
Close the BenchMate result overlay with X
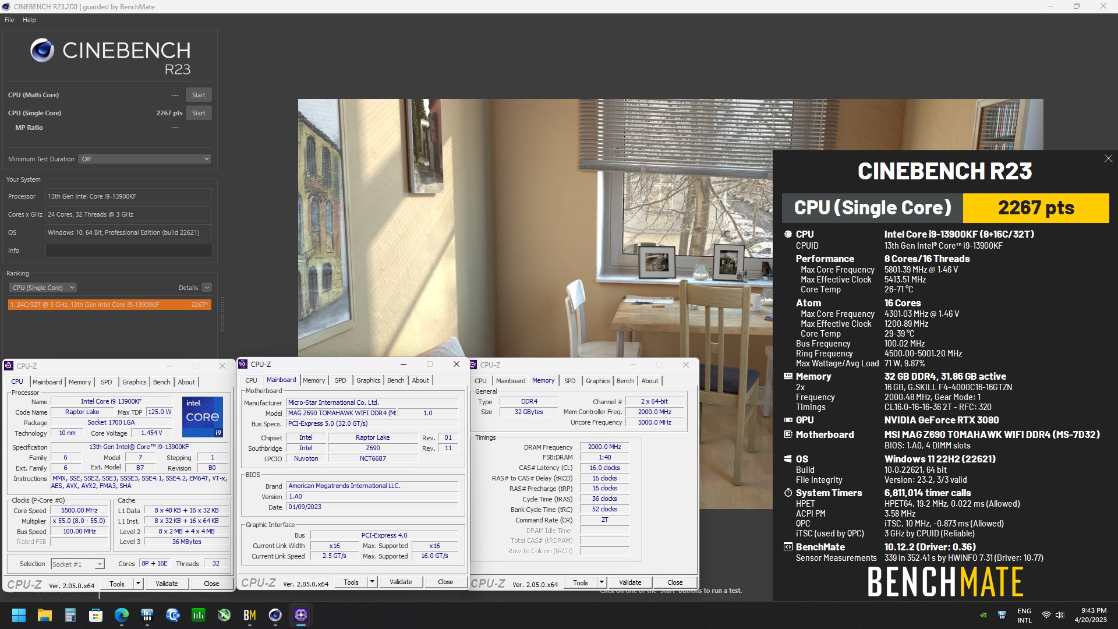1108,158
